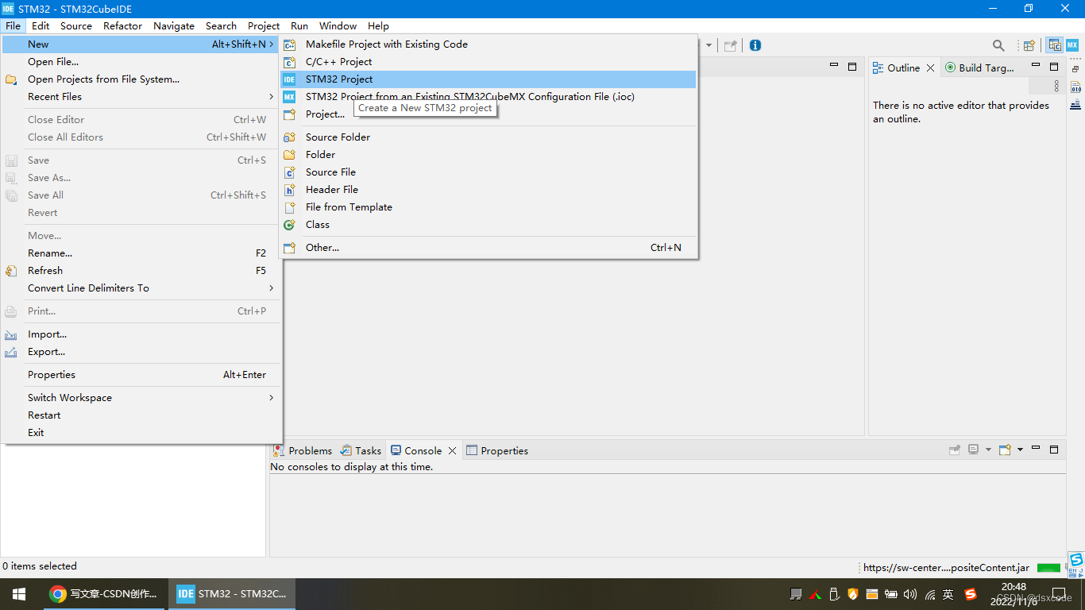Image resolution: width=1085 pixels, height=610 pixels.
Task: Open the Window menu
Action: click(x=338, y=25)
